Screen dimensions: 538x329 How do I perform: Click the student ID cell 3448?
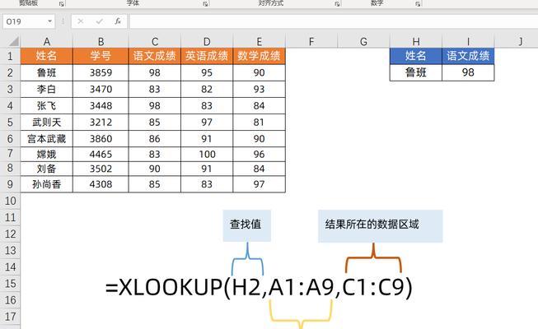(101, 105)
